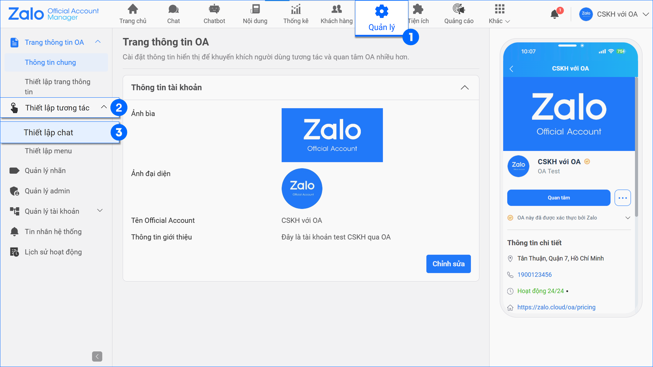The height and width of the screenshot is (367, 653).
Task: Collapse the left sidebar arrow button
Action: 97,356
